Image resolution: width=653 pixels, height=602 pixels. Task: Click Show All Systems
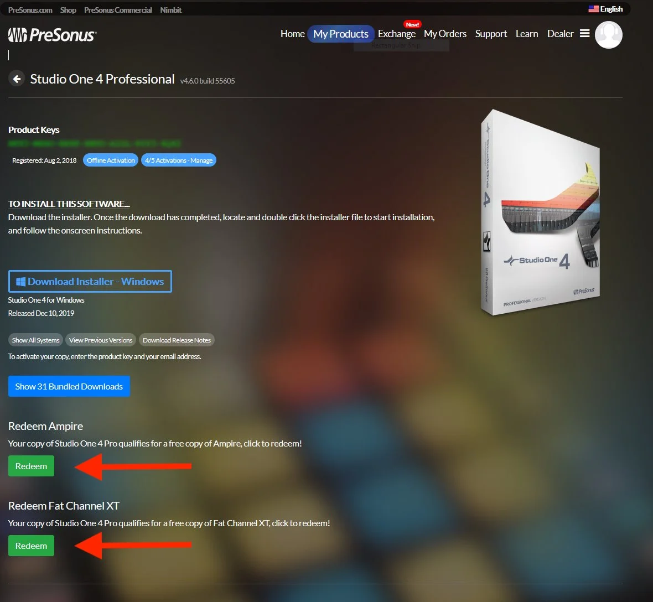(36, 340)
